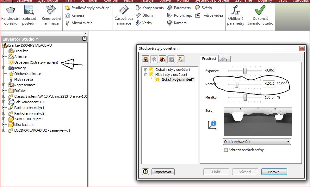Click environment source image preview

[x=258, y=122]
